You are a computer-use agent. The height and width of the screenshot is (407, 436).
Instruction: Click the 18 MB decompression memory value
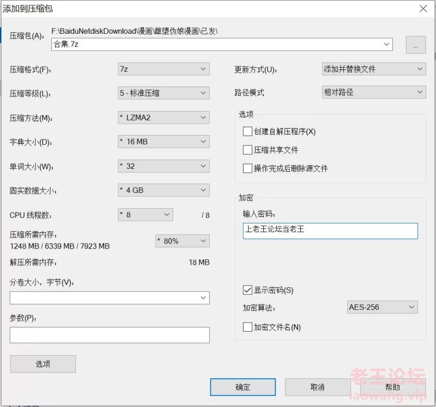[199, 262]
